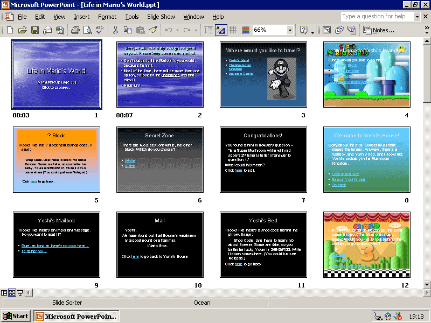Image resolution: width=431 pixels, height=323 pixels.
Task: Copy the selected slide
Action: tap(128, 30)
